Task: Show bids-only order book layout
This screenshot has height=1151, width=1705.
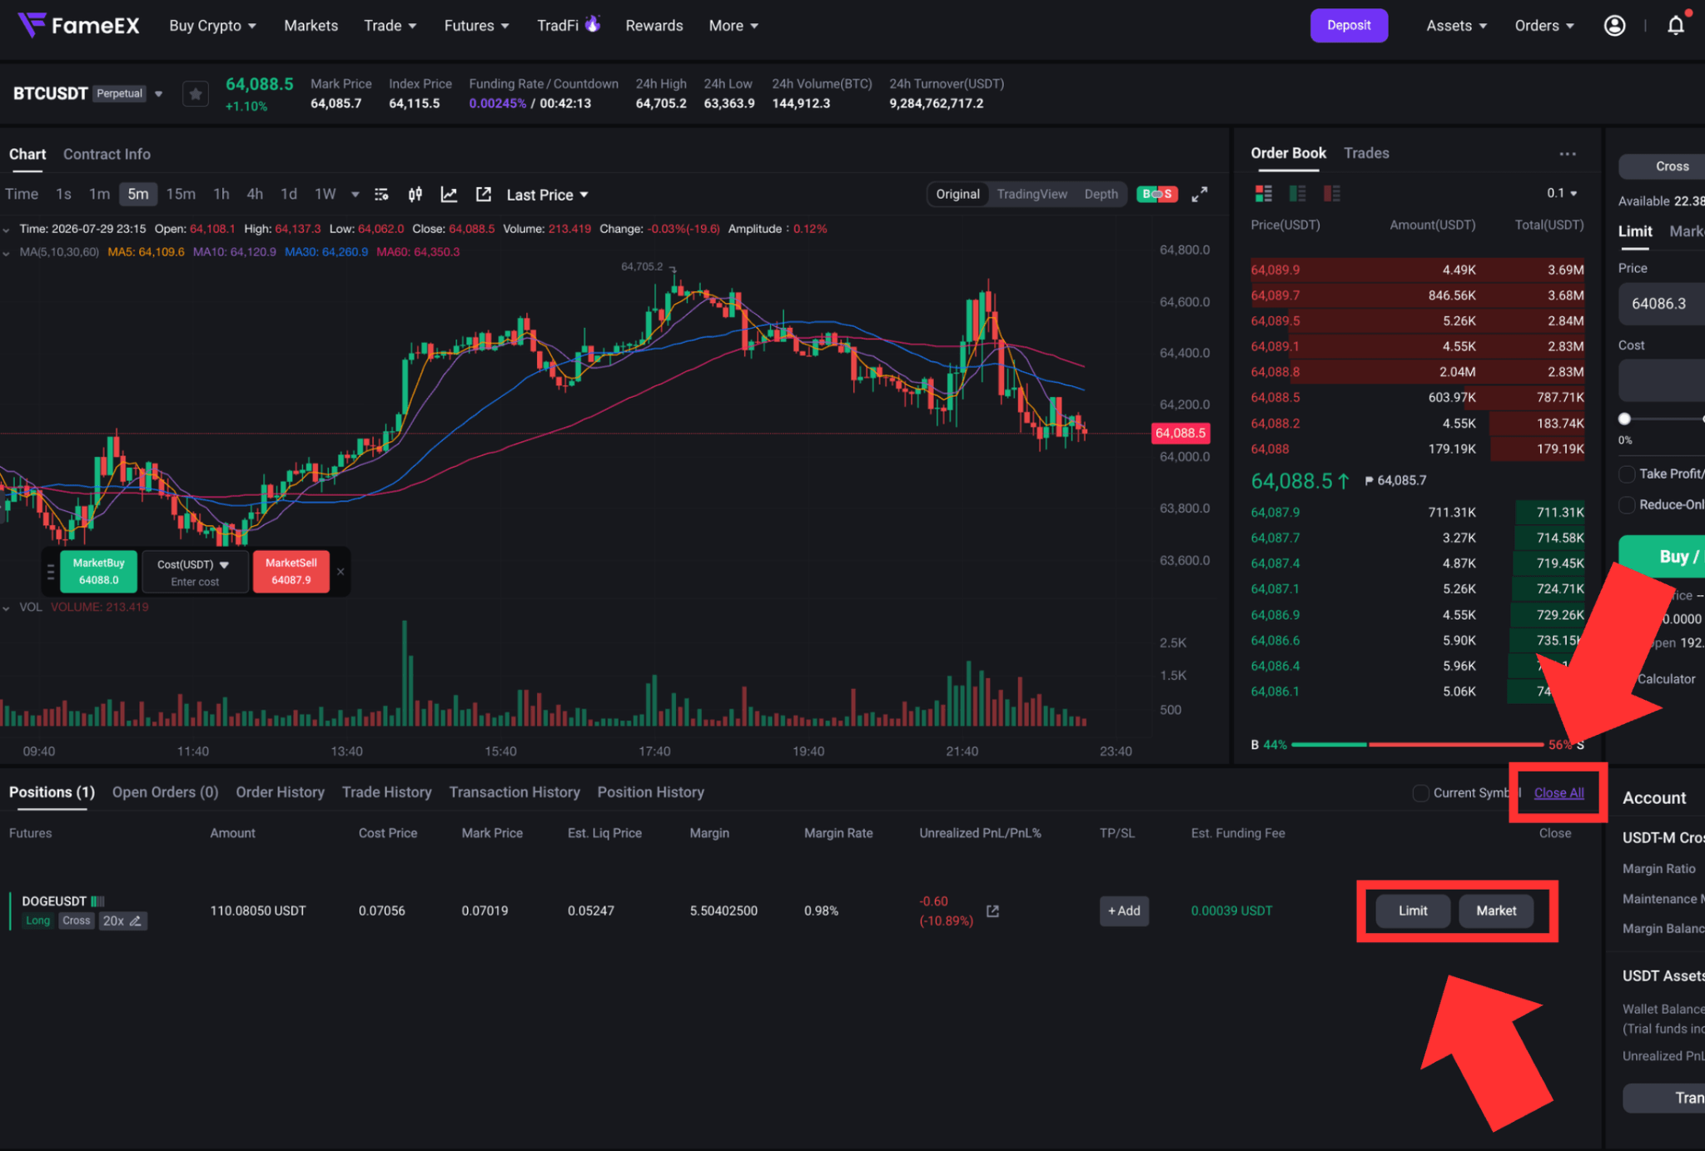Action: (1297, 194)
